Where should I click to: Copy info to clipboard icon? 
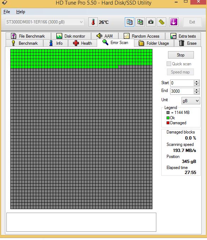click(x=129, y=22)
